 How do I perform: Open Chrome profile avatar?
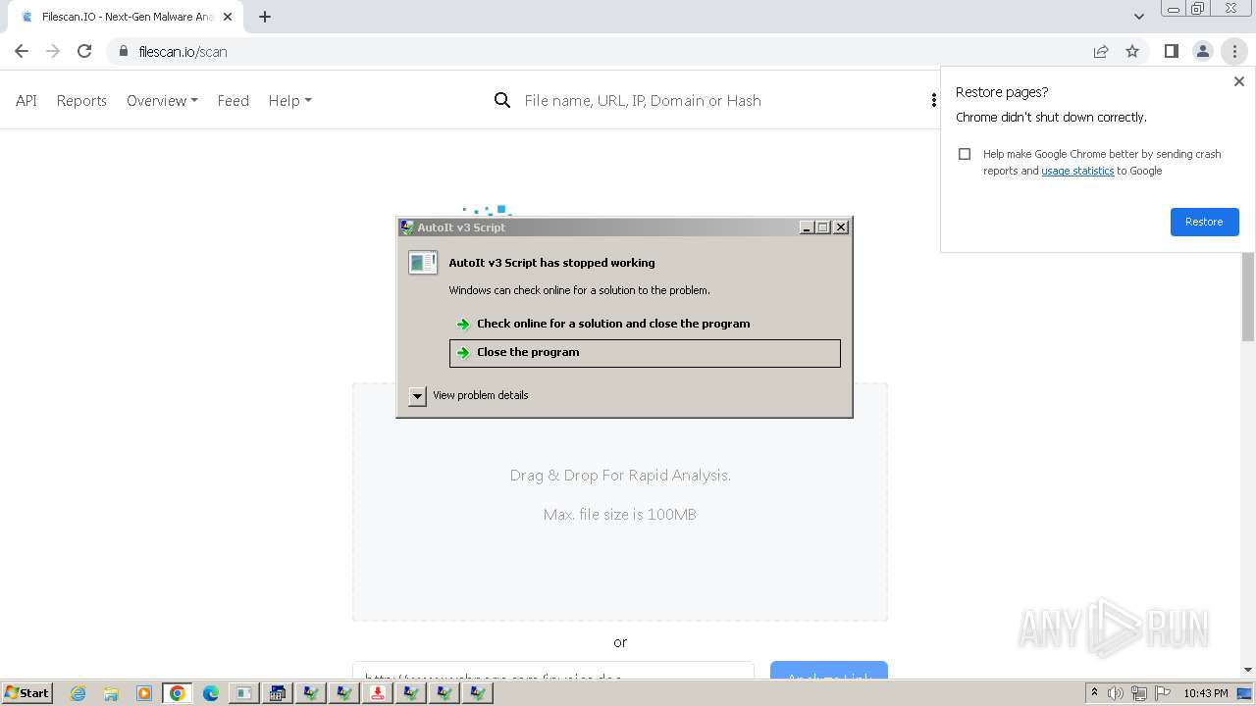[1202, 51]
